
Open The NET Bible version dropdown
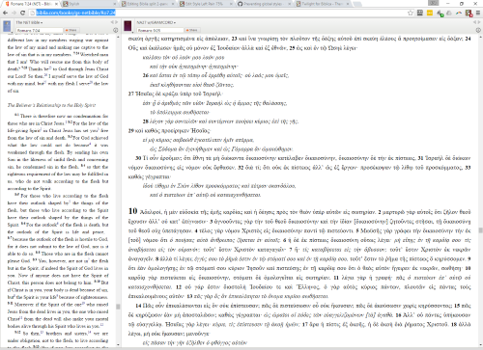[x=29, y=22]
